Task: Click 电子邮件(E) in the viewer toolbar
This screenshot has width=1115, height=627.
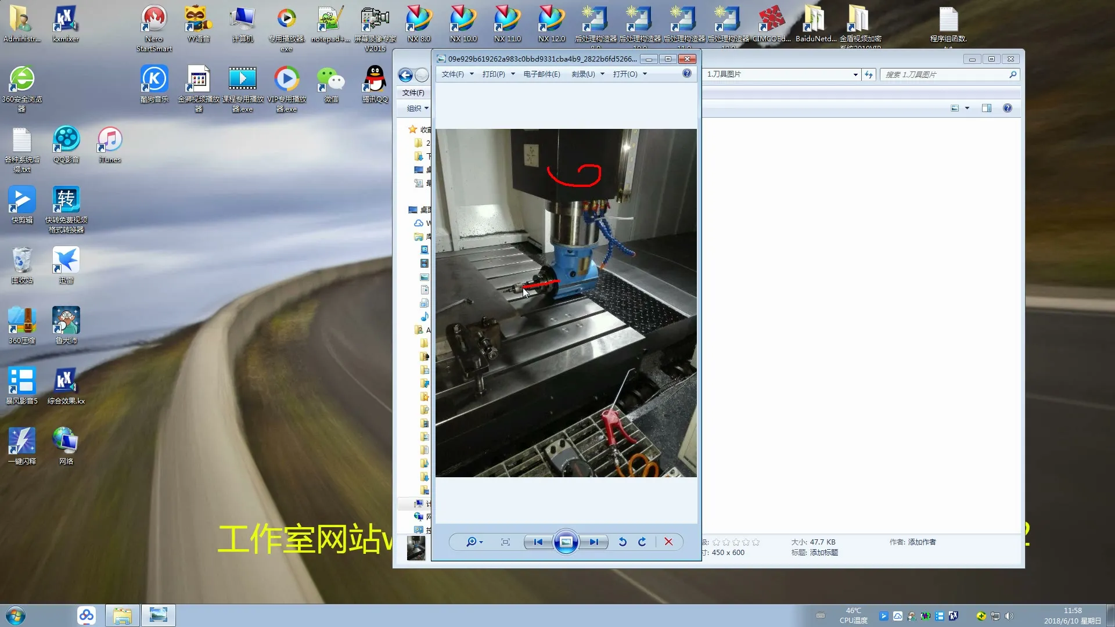Action: [x=541, y=74]
